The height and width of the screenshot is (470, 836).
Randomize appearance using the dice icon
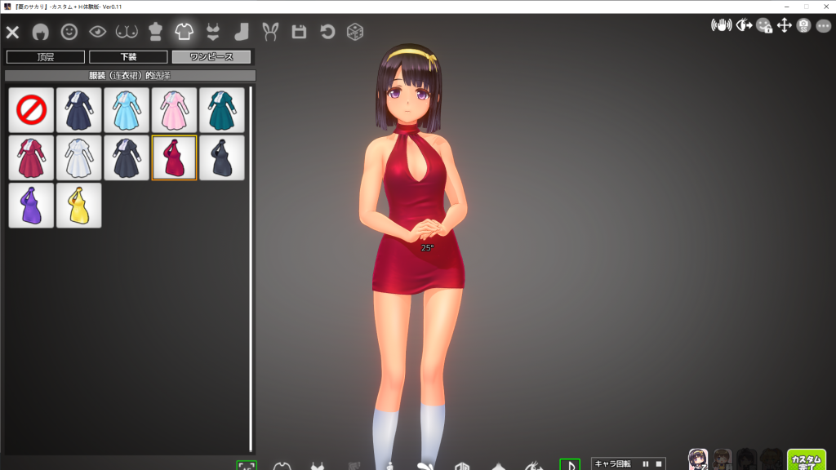(x=357, y=33)
